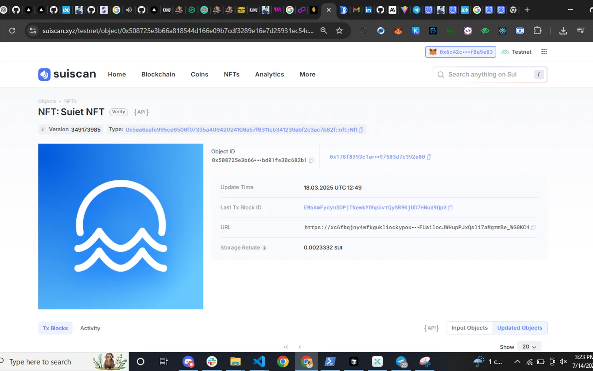Open the {API} link near Input Objects
Viewport: 593px width, 371px height.
point(431,328)
